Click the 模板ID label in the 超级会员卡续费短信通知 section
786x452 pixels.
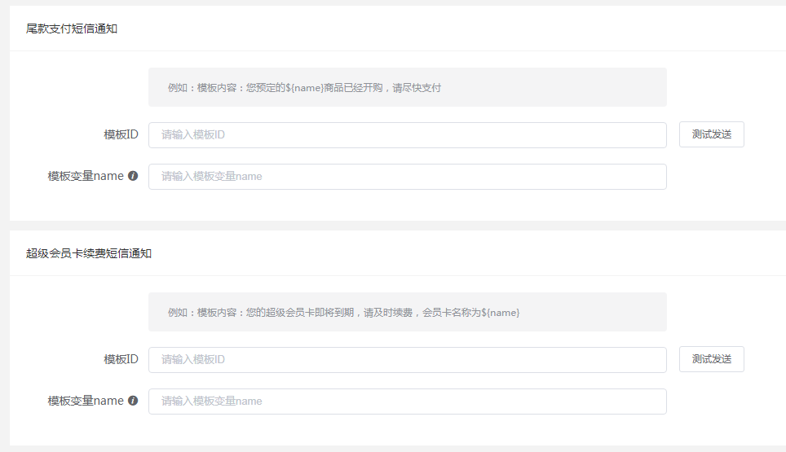click(x=121, y=359)
